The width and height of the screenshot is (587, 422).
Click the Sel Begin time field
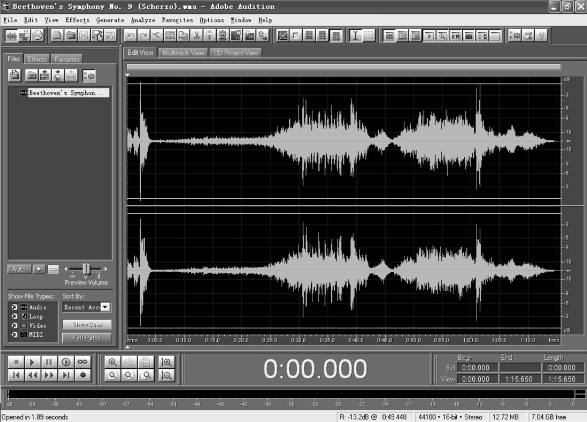click(478, 368)
